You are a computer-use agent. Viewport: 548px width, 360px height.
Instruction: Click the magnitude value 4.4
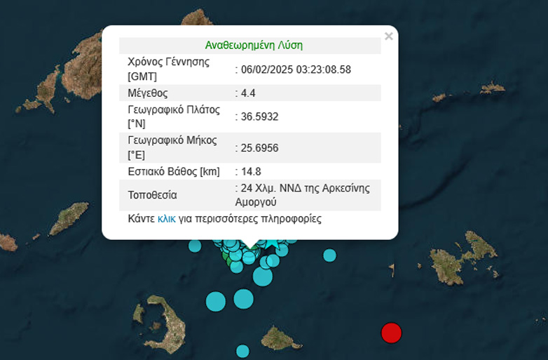coord(247,93)
